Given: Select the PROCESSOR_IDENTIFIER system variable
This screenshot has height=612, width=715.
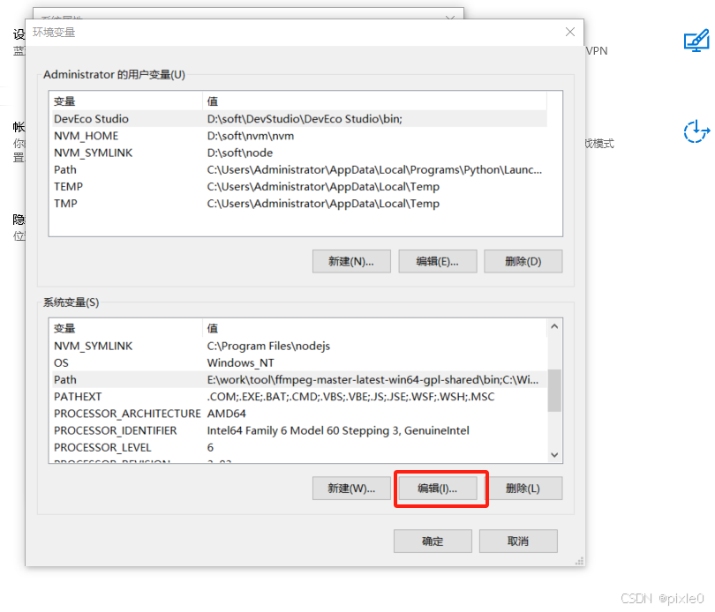Looking at the screenshot, I should 299,430.
